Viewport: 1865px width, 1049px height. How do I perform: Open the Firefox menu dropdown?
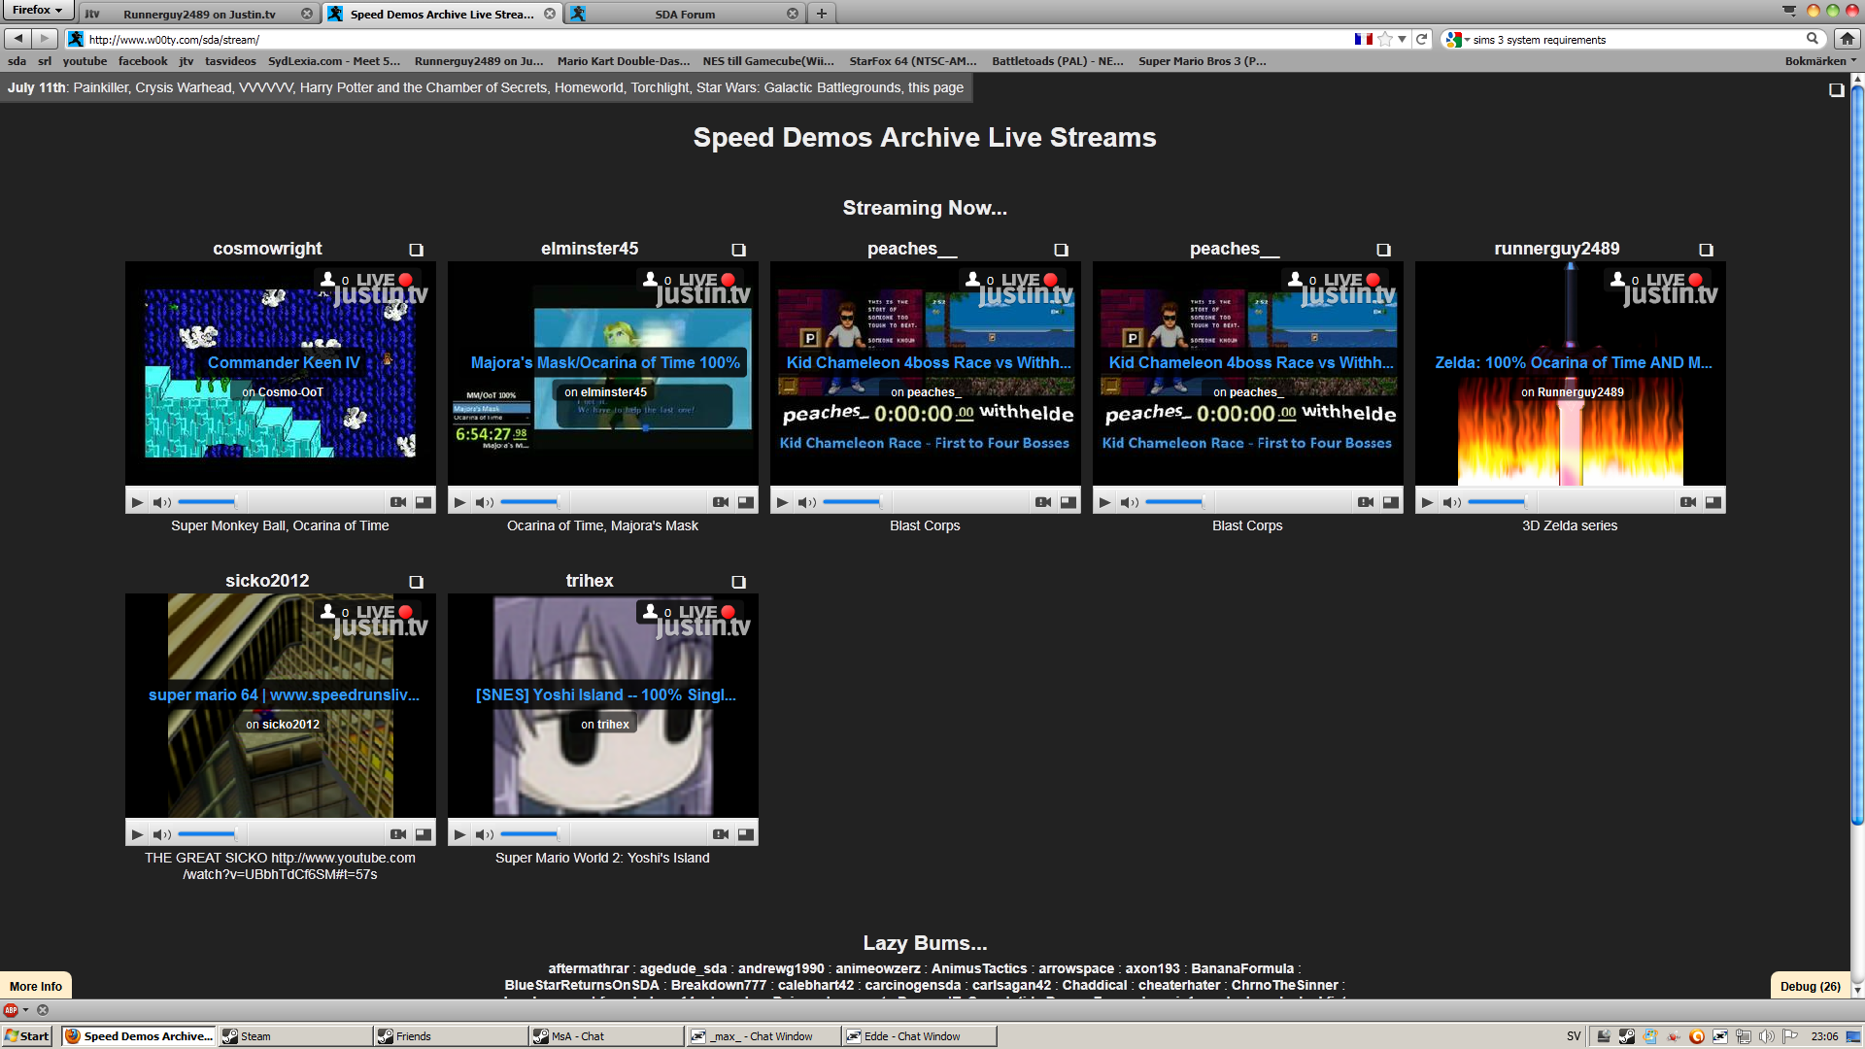38,11
